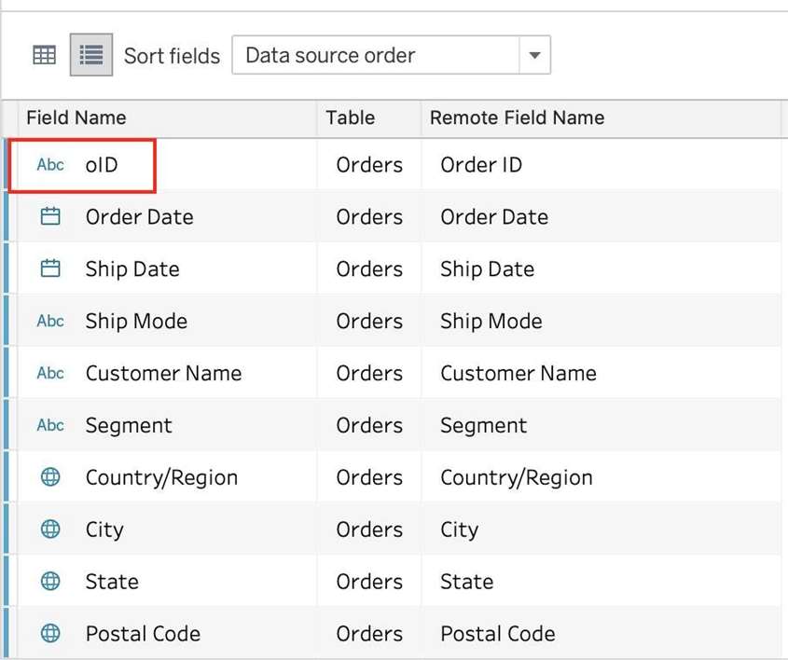
Task: Click the globe icon for Country/Region
Action: pyautogui.click(x=50, y=477)
